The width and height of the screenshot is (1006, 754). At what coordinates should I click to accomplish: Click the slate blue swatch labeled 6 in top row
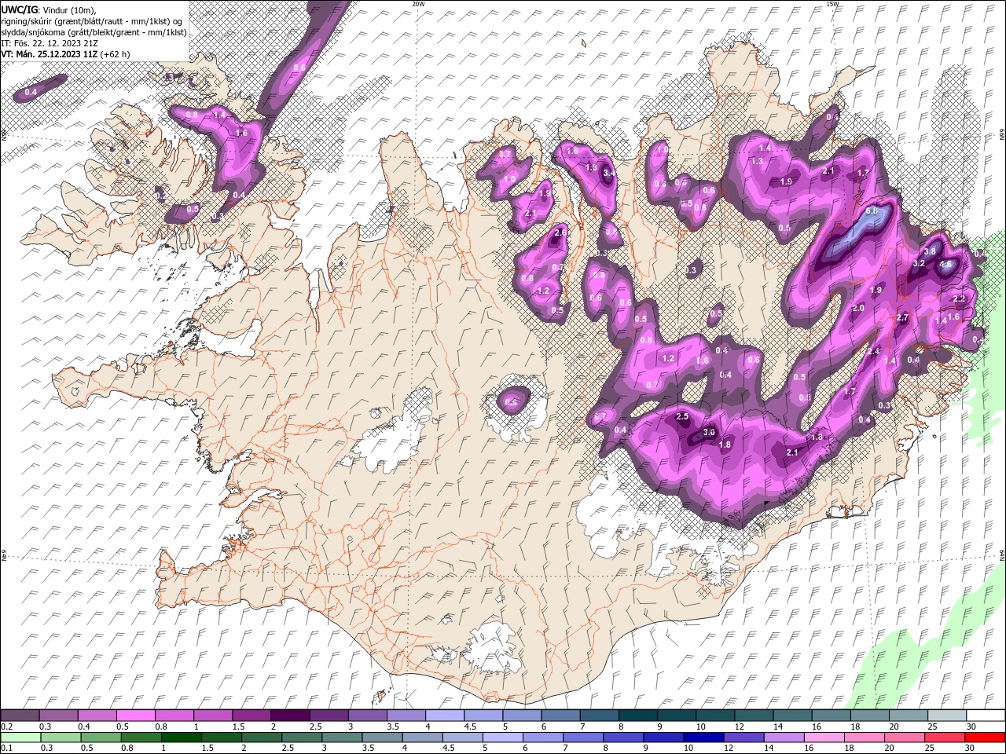coord(560,716)
